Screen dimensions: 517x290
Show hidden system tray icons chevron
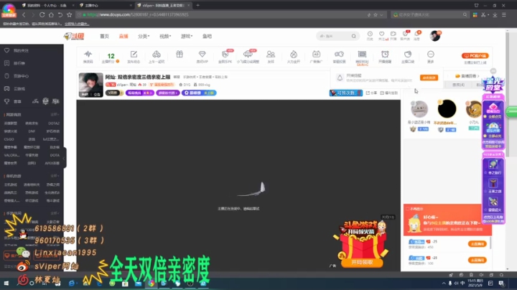coord(444,283)
